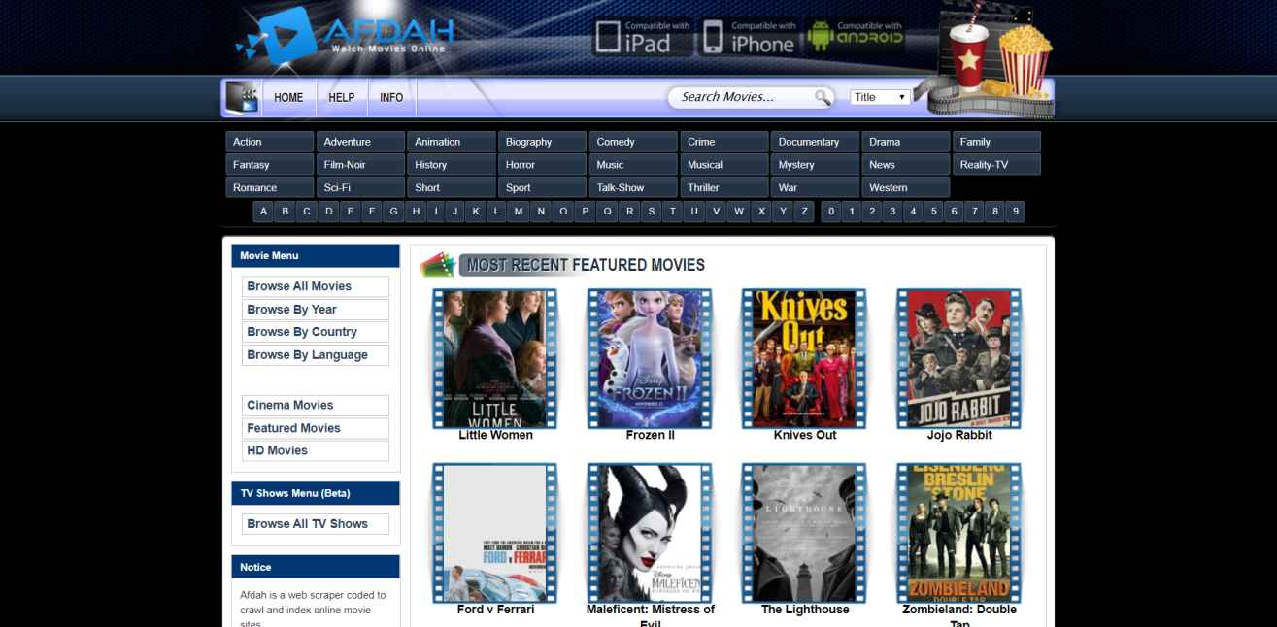Open Cinema Movies link
This screenshot has height=627, width=1277.
tap(316, 406)
